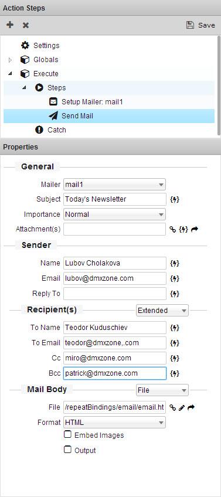This screenshot has height=497, width=221.
Task: Edit the mail body file with the pencil icon
Action: [182, 407]
